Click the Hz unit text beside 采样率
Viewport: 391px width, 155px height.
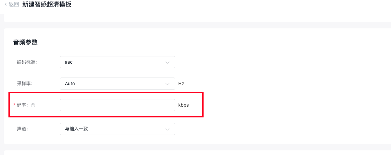click(x=181, y=84)
